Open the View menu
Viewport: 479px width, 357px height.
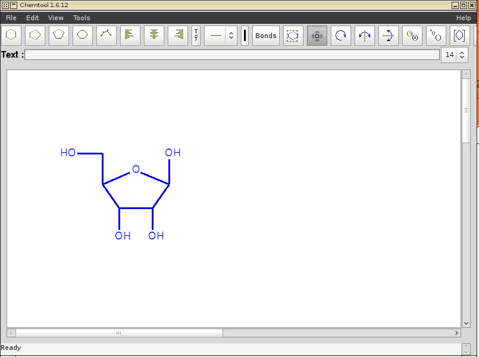point(55,18)
